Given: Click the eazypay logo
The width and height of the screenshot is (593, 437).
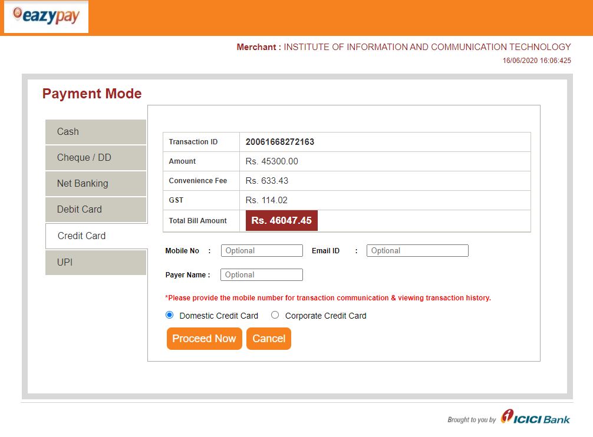Looking at the screenshot, I should click(45, 16).
